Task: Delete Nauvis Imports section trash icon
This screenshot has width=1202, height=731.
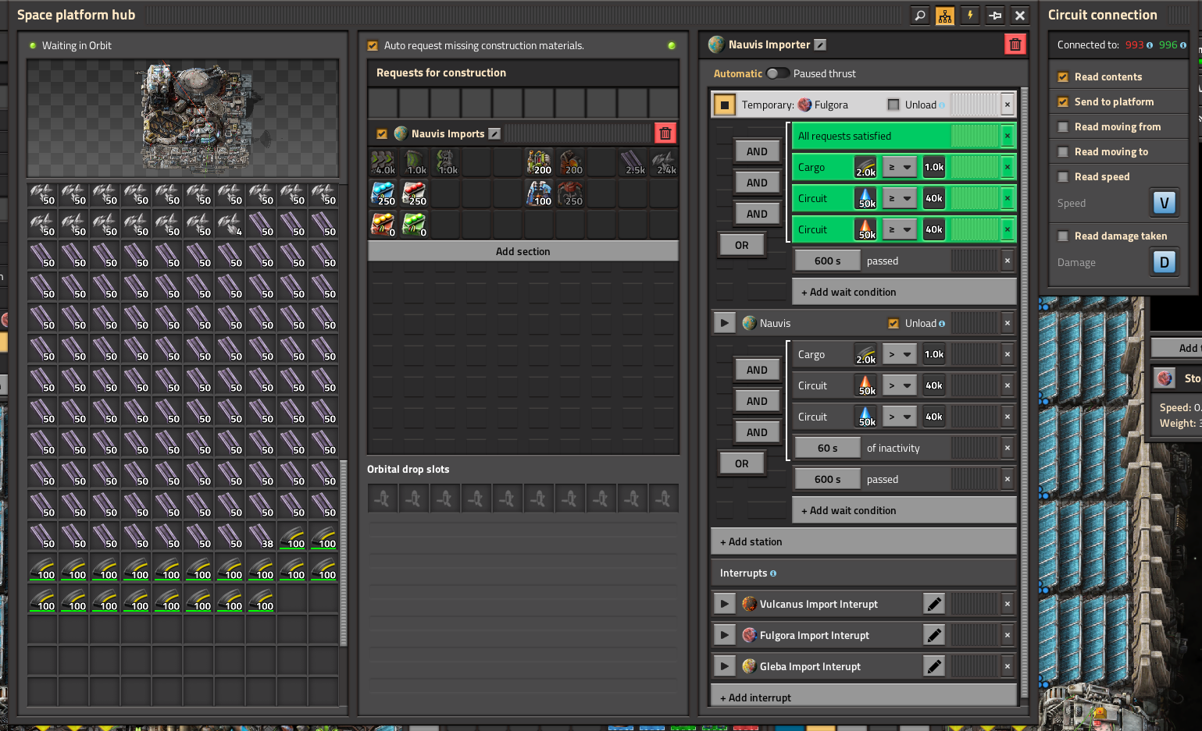Action: 665,133
